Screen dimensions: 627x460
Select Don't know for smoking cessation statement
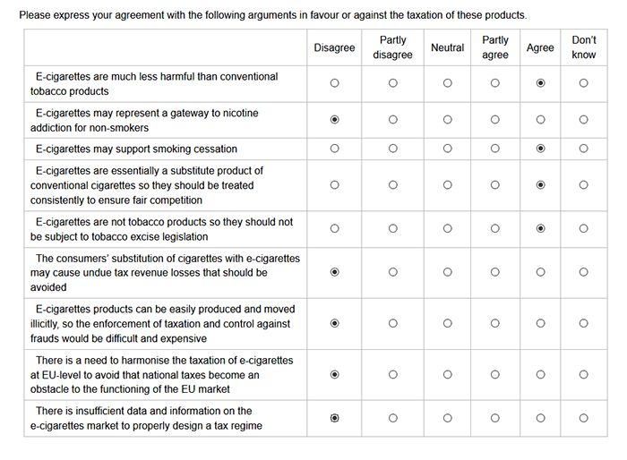point(584,149)
